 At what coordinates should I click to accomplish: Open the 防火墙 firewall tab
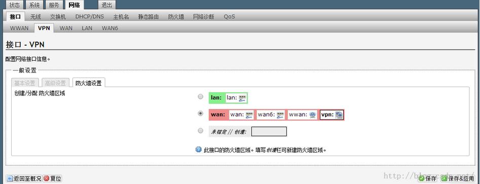click(176, 17)
